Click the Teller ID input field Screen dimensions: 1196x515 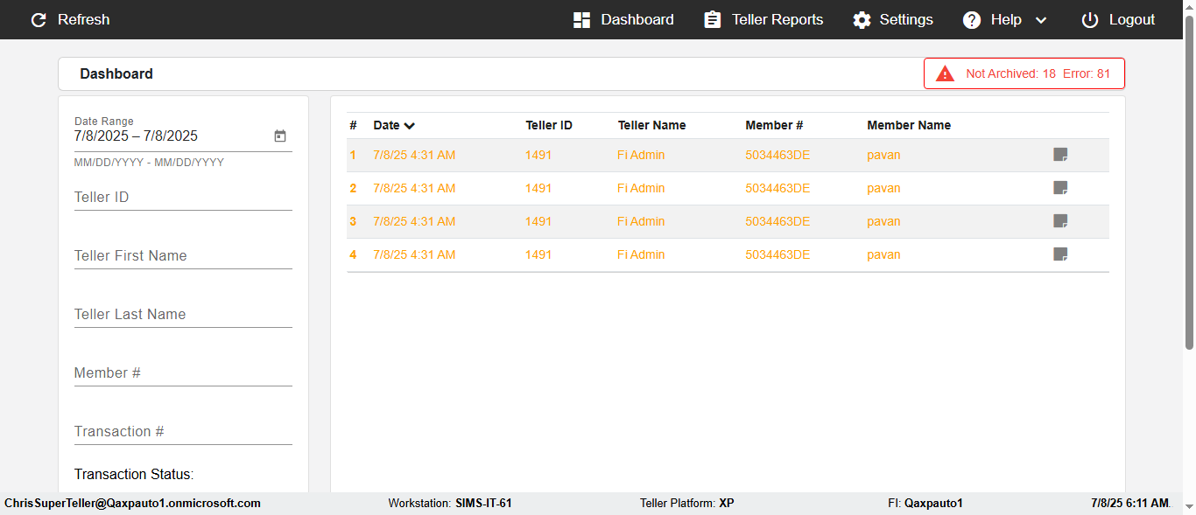pos(183,198)
